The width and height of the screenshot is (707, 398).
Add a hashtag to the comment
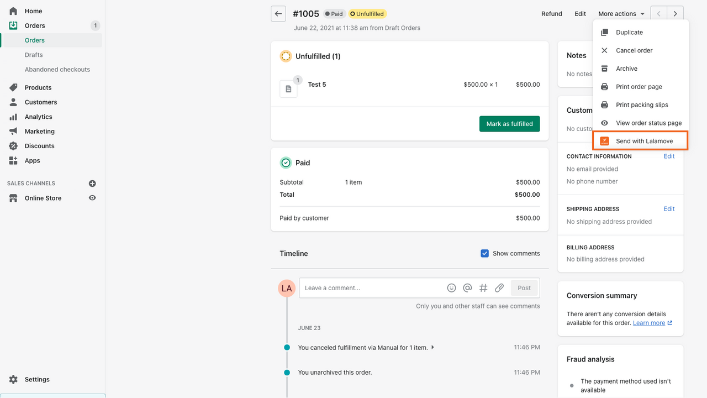[x=483, y=287]
